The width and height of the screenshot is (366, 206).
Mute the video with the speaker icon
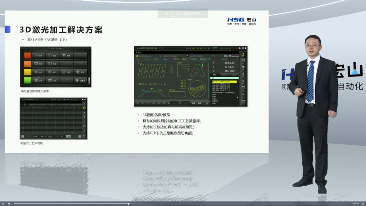click(9, 204)
